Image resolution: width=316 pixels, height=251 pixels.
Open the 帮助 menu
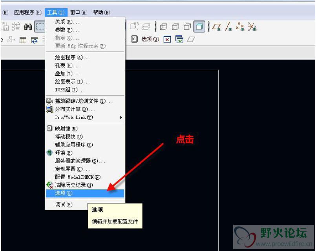(x=102, y=12)
